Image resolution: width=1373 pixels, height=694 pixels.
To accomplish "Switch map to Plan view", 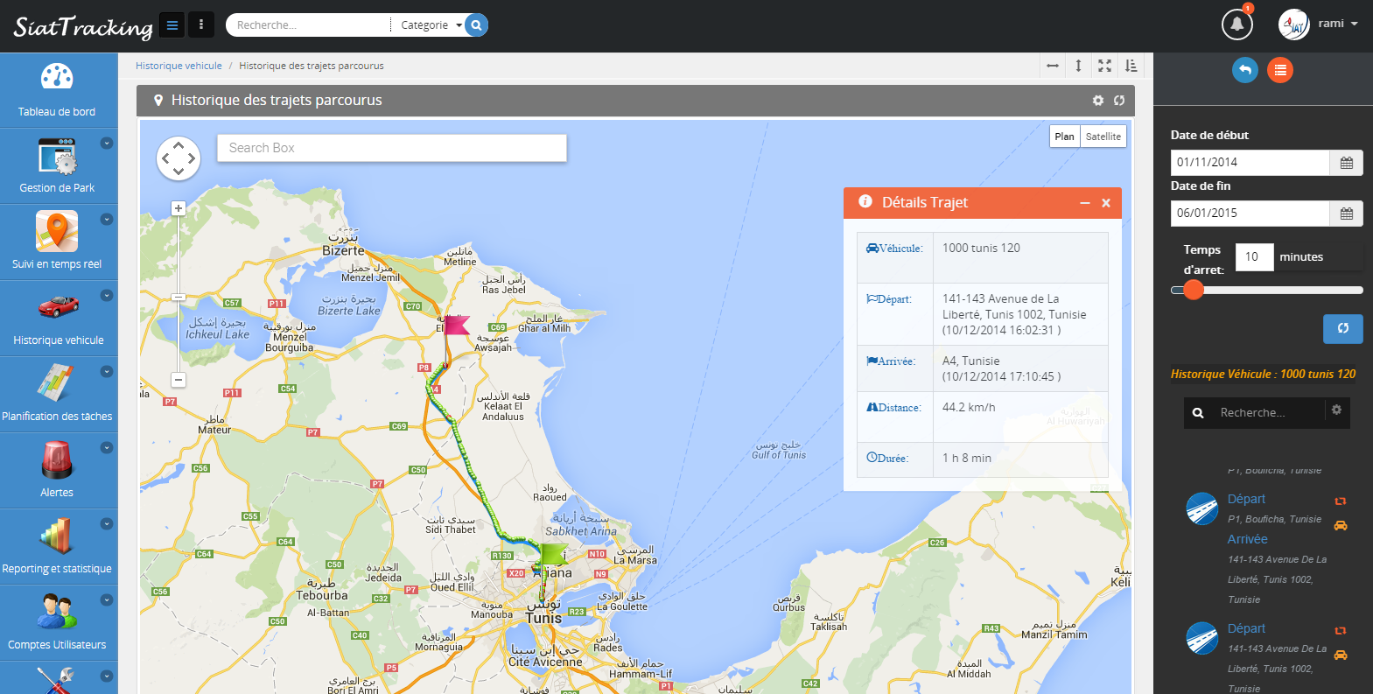I will coord(1065,137).
